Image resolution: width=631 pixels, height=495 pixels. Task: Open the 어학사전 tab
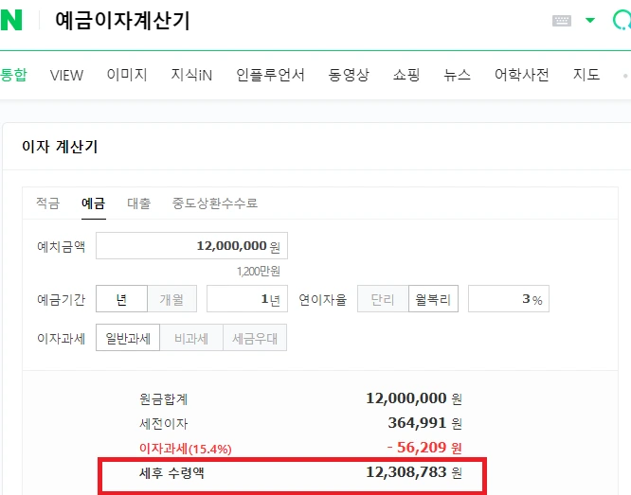pyautogui.click(x=521, y=75)
